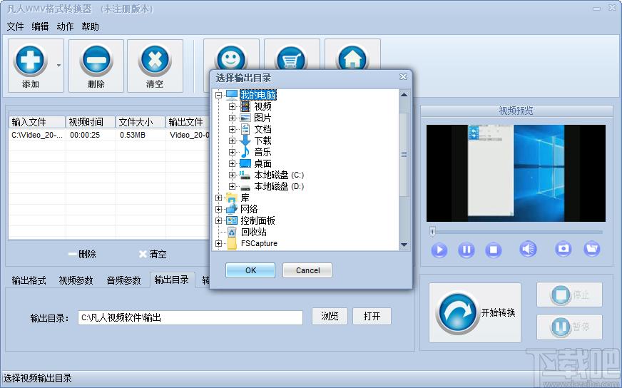
Task: Click the shopping cart toolbar icon
Action: click(292, 58)
